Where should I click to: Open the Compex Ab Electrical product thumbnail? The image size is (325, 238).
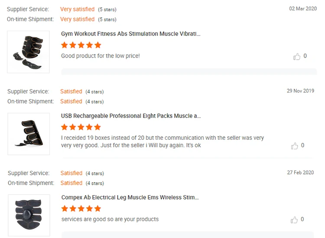coord(29,215)
